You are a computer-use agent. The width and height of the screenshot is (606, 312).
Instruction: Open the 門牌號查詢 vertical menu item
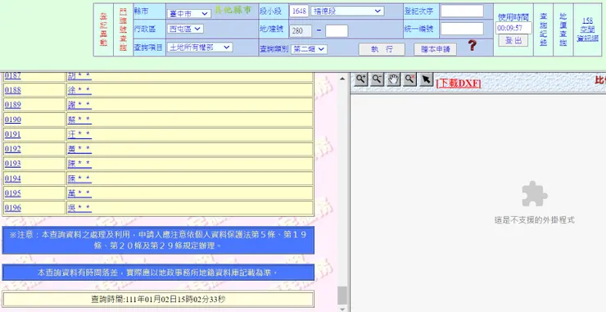pos(124,29)
